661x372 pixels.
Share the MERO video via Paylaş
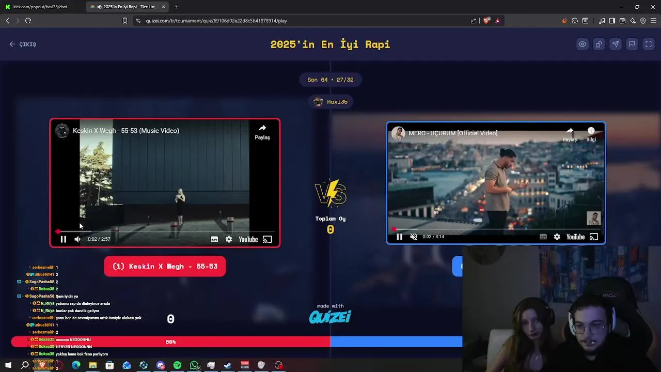point(570,134)
